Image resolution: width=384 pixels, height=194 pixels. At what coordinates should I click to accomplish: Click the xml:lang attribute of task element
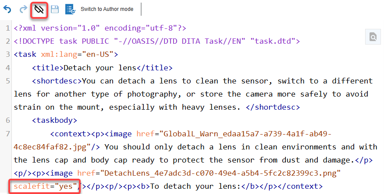coord(58,55)
